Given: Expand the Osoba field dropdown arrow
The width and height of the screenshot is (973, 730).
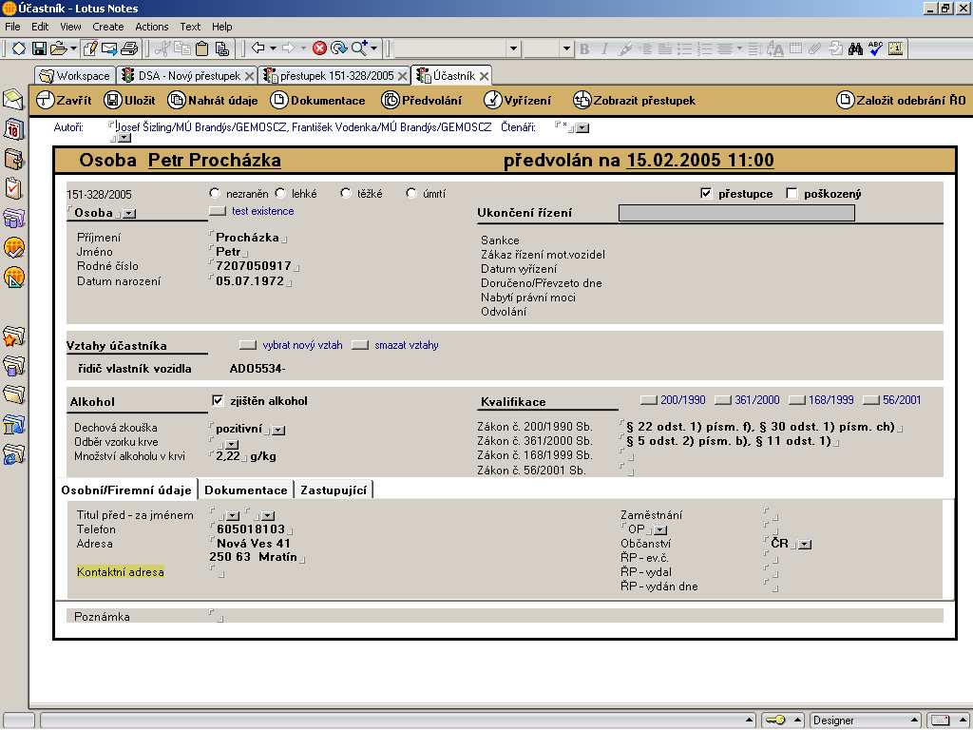Looking at the screenshot, I should pyautogui.click(x=129, y=214).
